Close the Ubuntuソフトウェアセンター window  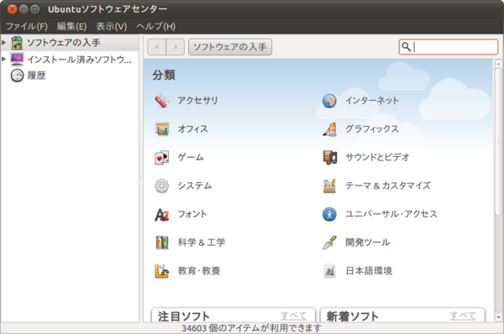point(13,9)
